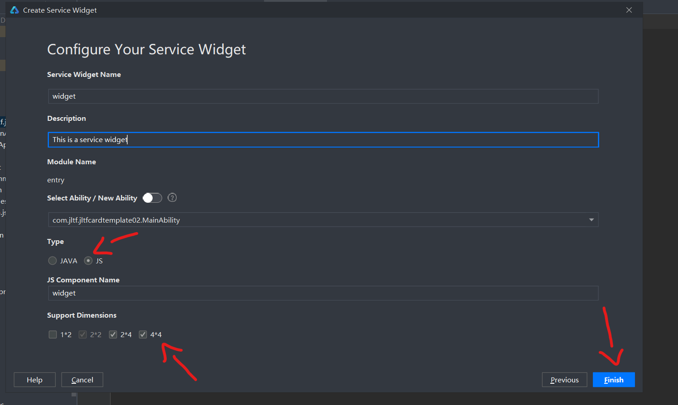
Task: Go back with the Previous button
Action: (x=564, y=380)
